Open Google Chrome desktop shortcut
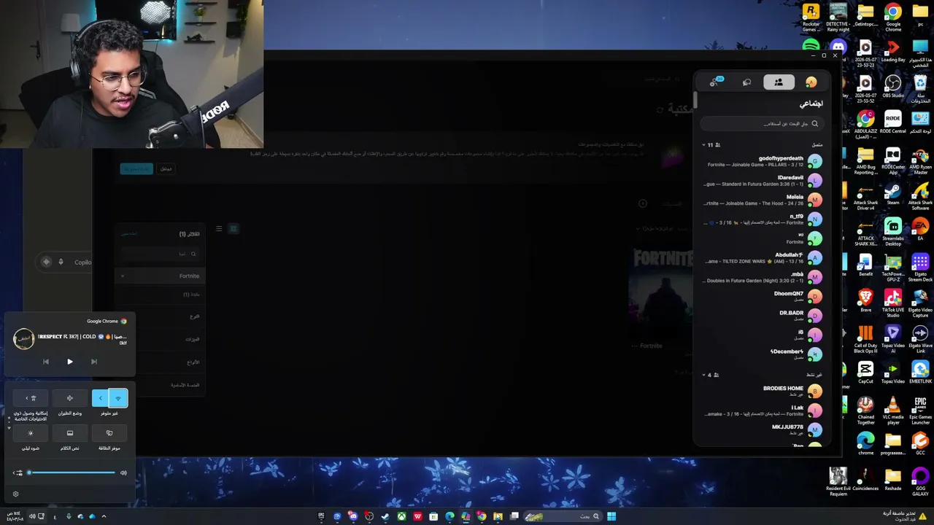 [893, 18]
